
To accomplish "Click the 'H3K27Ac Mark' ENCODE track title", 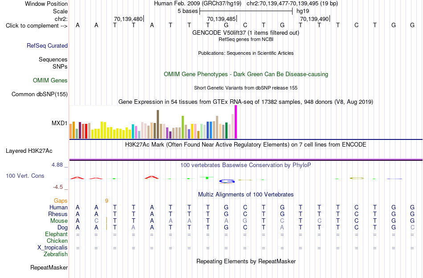I will click(x=246, y=144).
